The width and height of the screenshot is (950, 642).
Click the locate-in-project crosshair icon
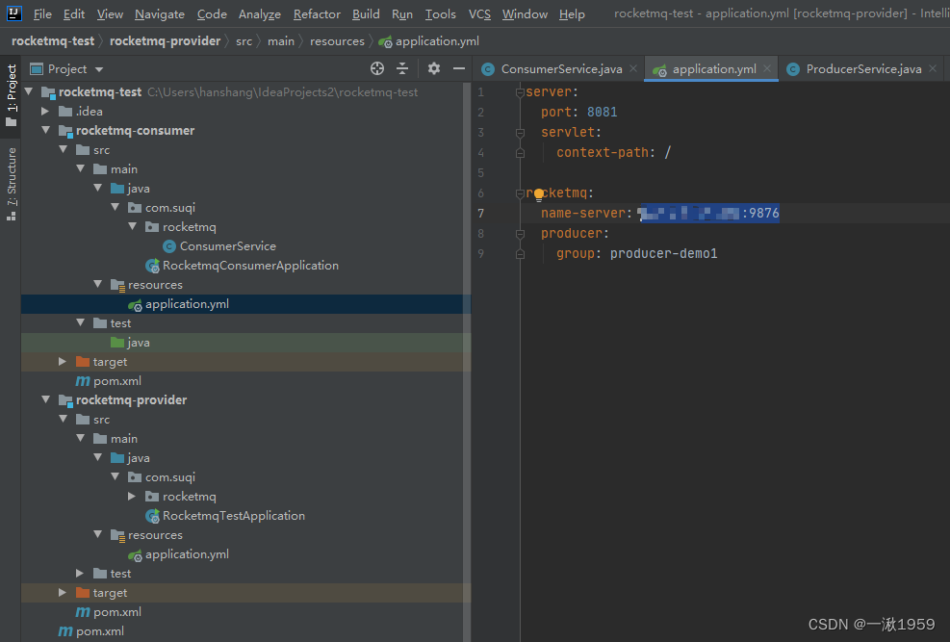pos(377,68)
